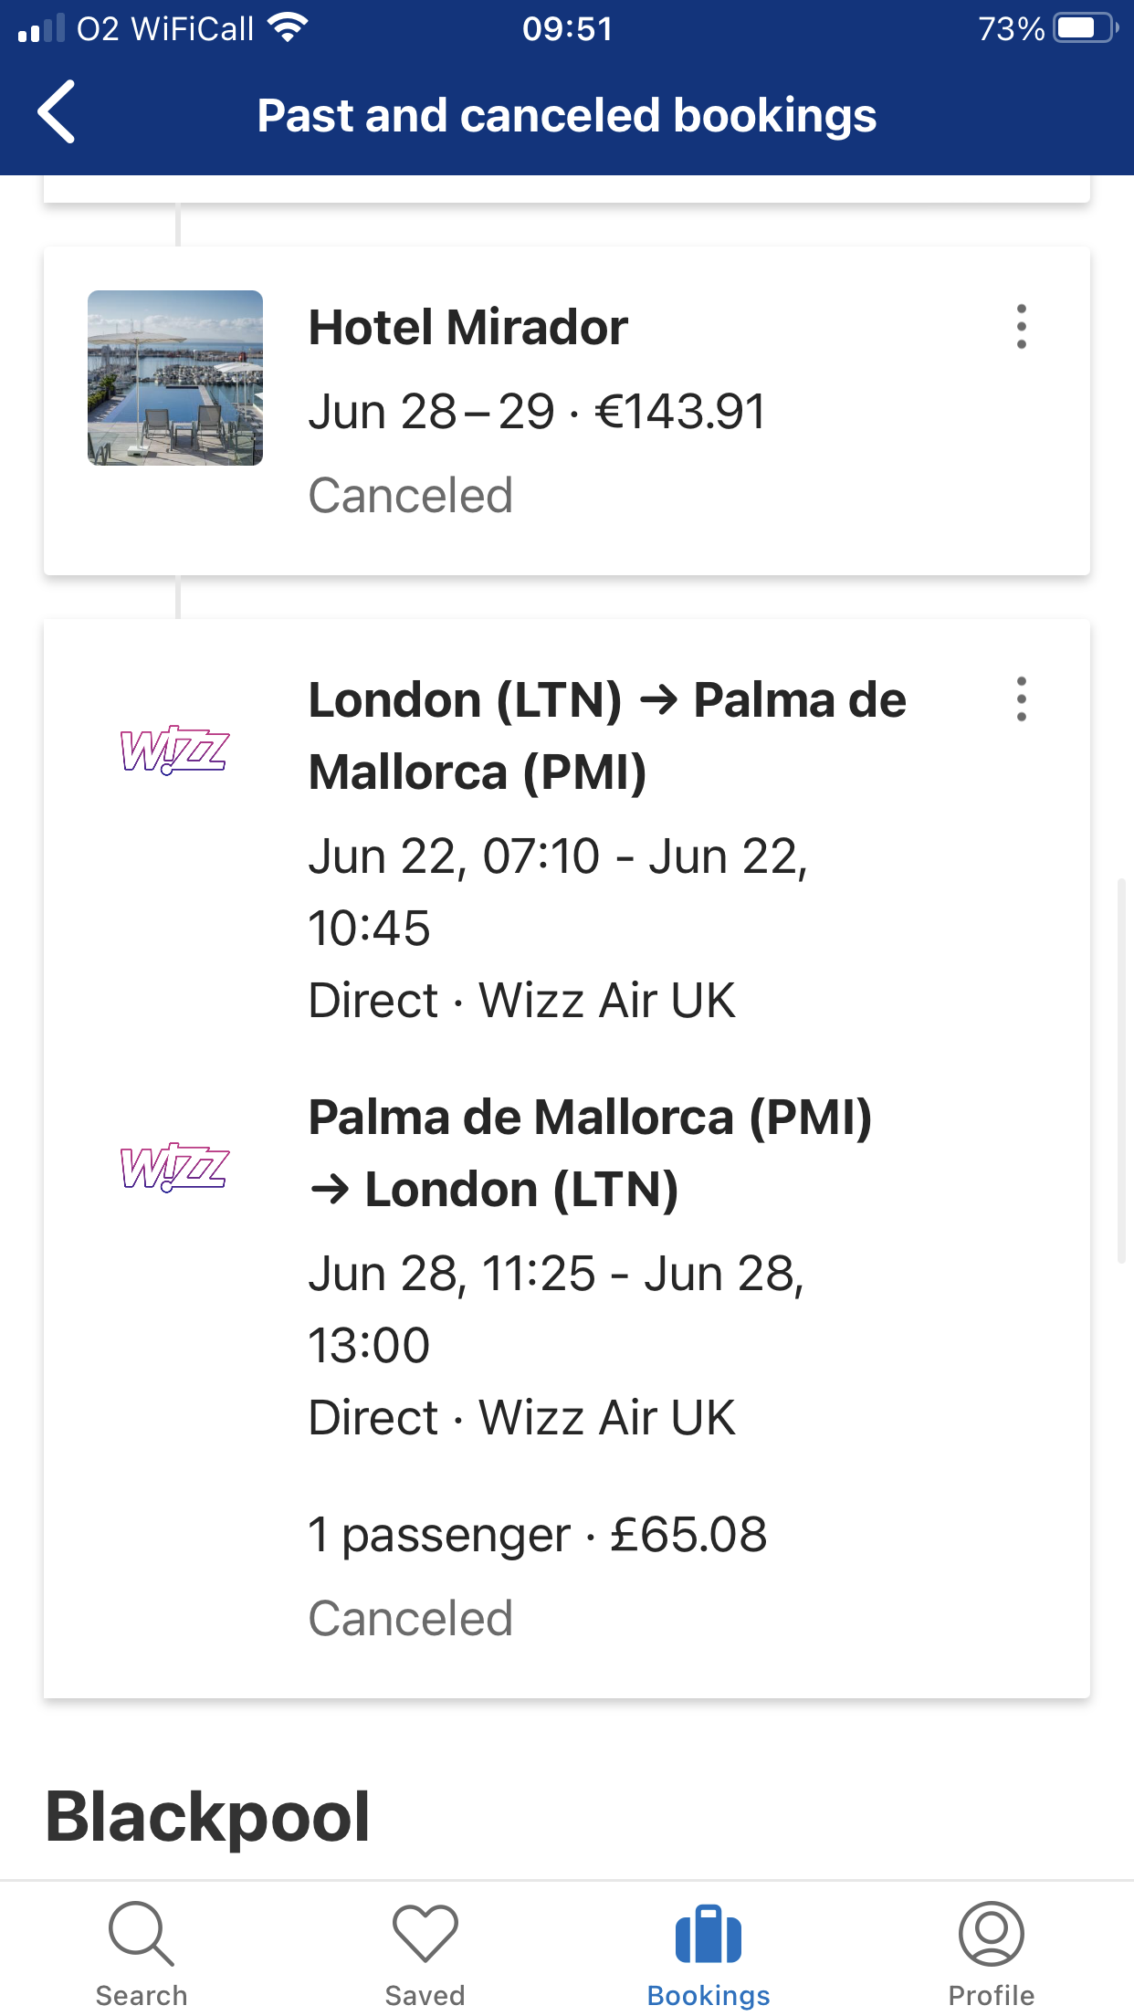Open Hotel Mirador three-dot options menu
The width and height of the screenshot is (1134, 2016).
click(1021, 327)
